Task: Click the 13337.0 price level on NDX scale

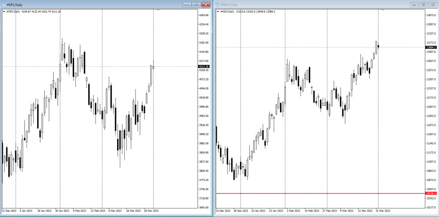Action: click(431, 33)
